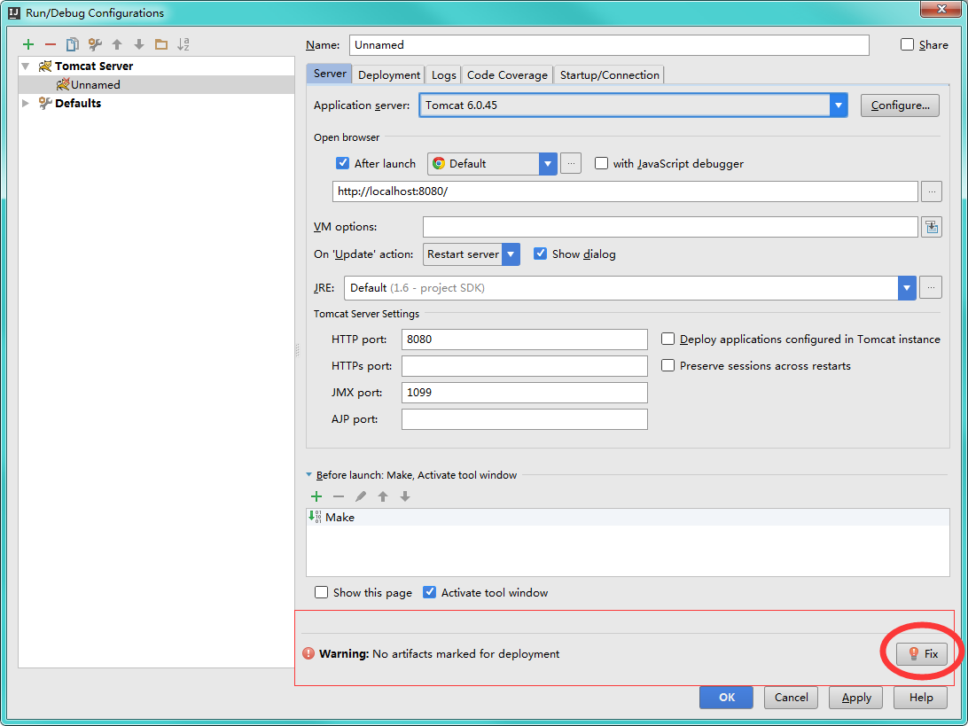
Task: Create a new folder for configurations
Action: tap(161, 44)
